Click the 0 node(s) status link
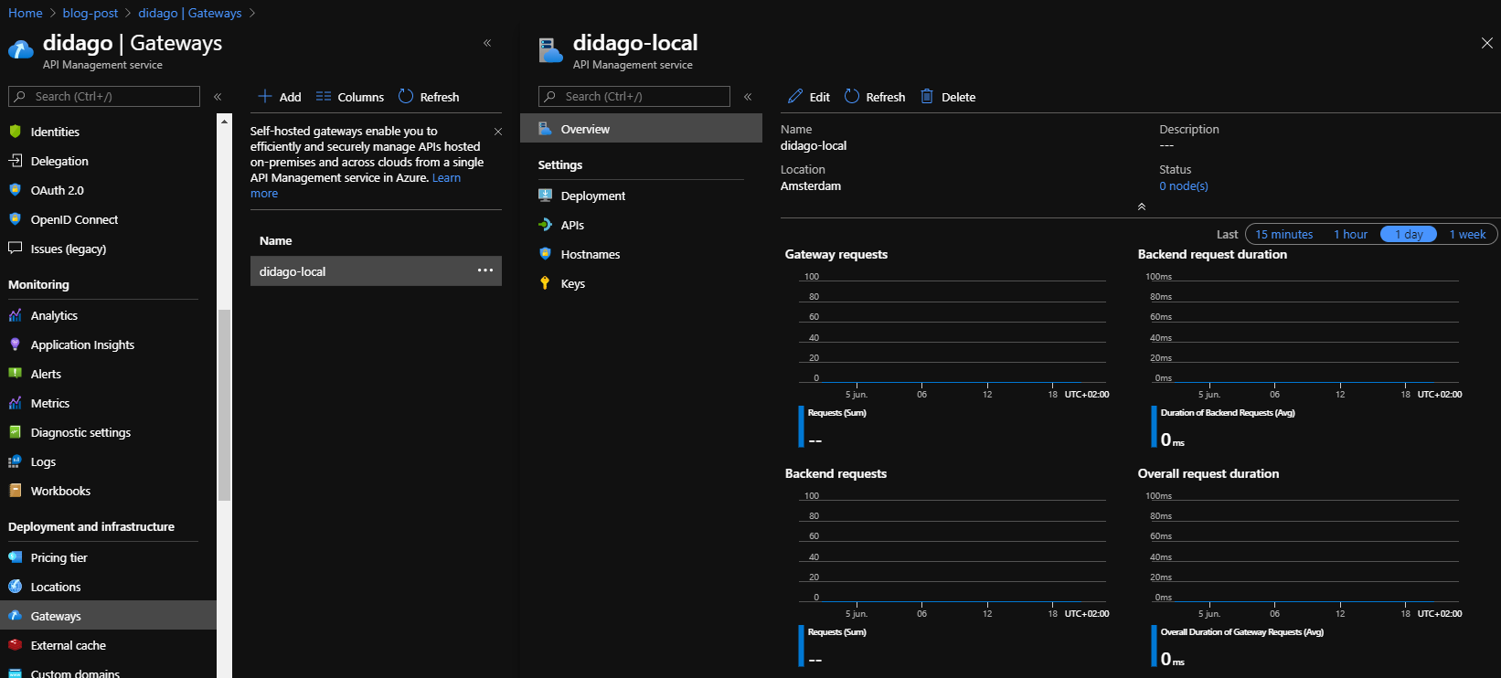The width and height of the screenshot is (1501, 678). pos(1184,186)
